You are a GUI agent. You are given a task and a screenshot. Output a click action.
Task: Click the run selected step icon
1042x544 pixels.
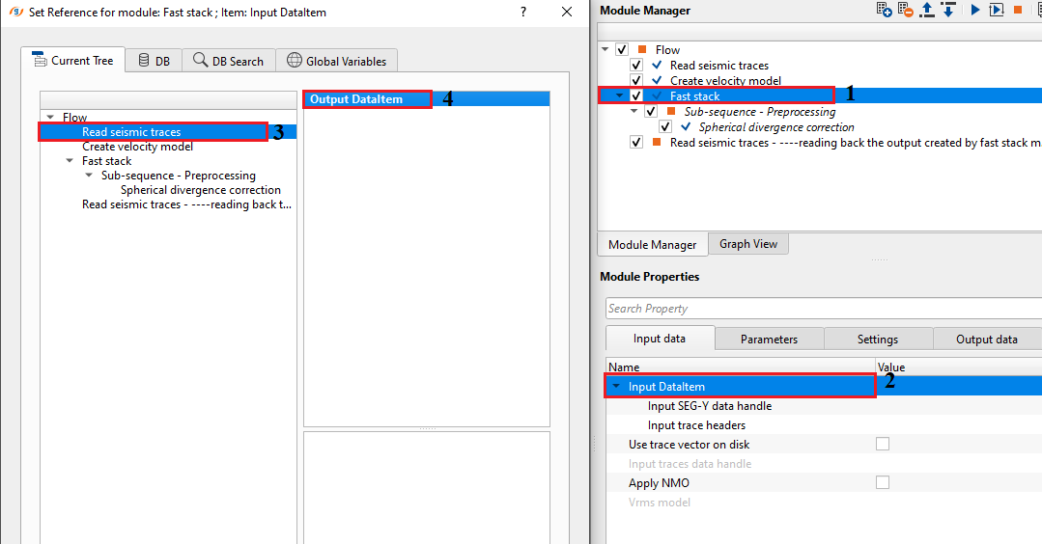pyautogui.click(x=996, y=10)
